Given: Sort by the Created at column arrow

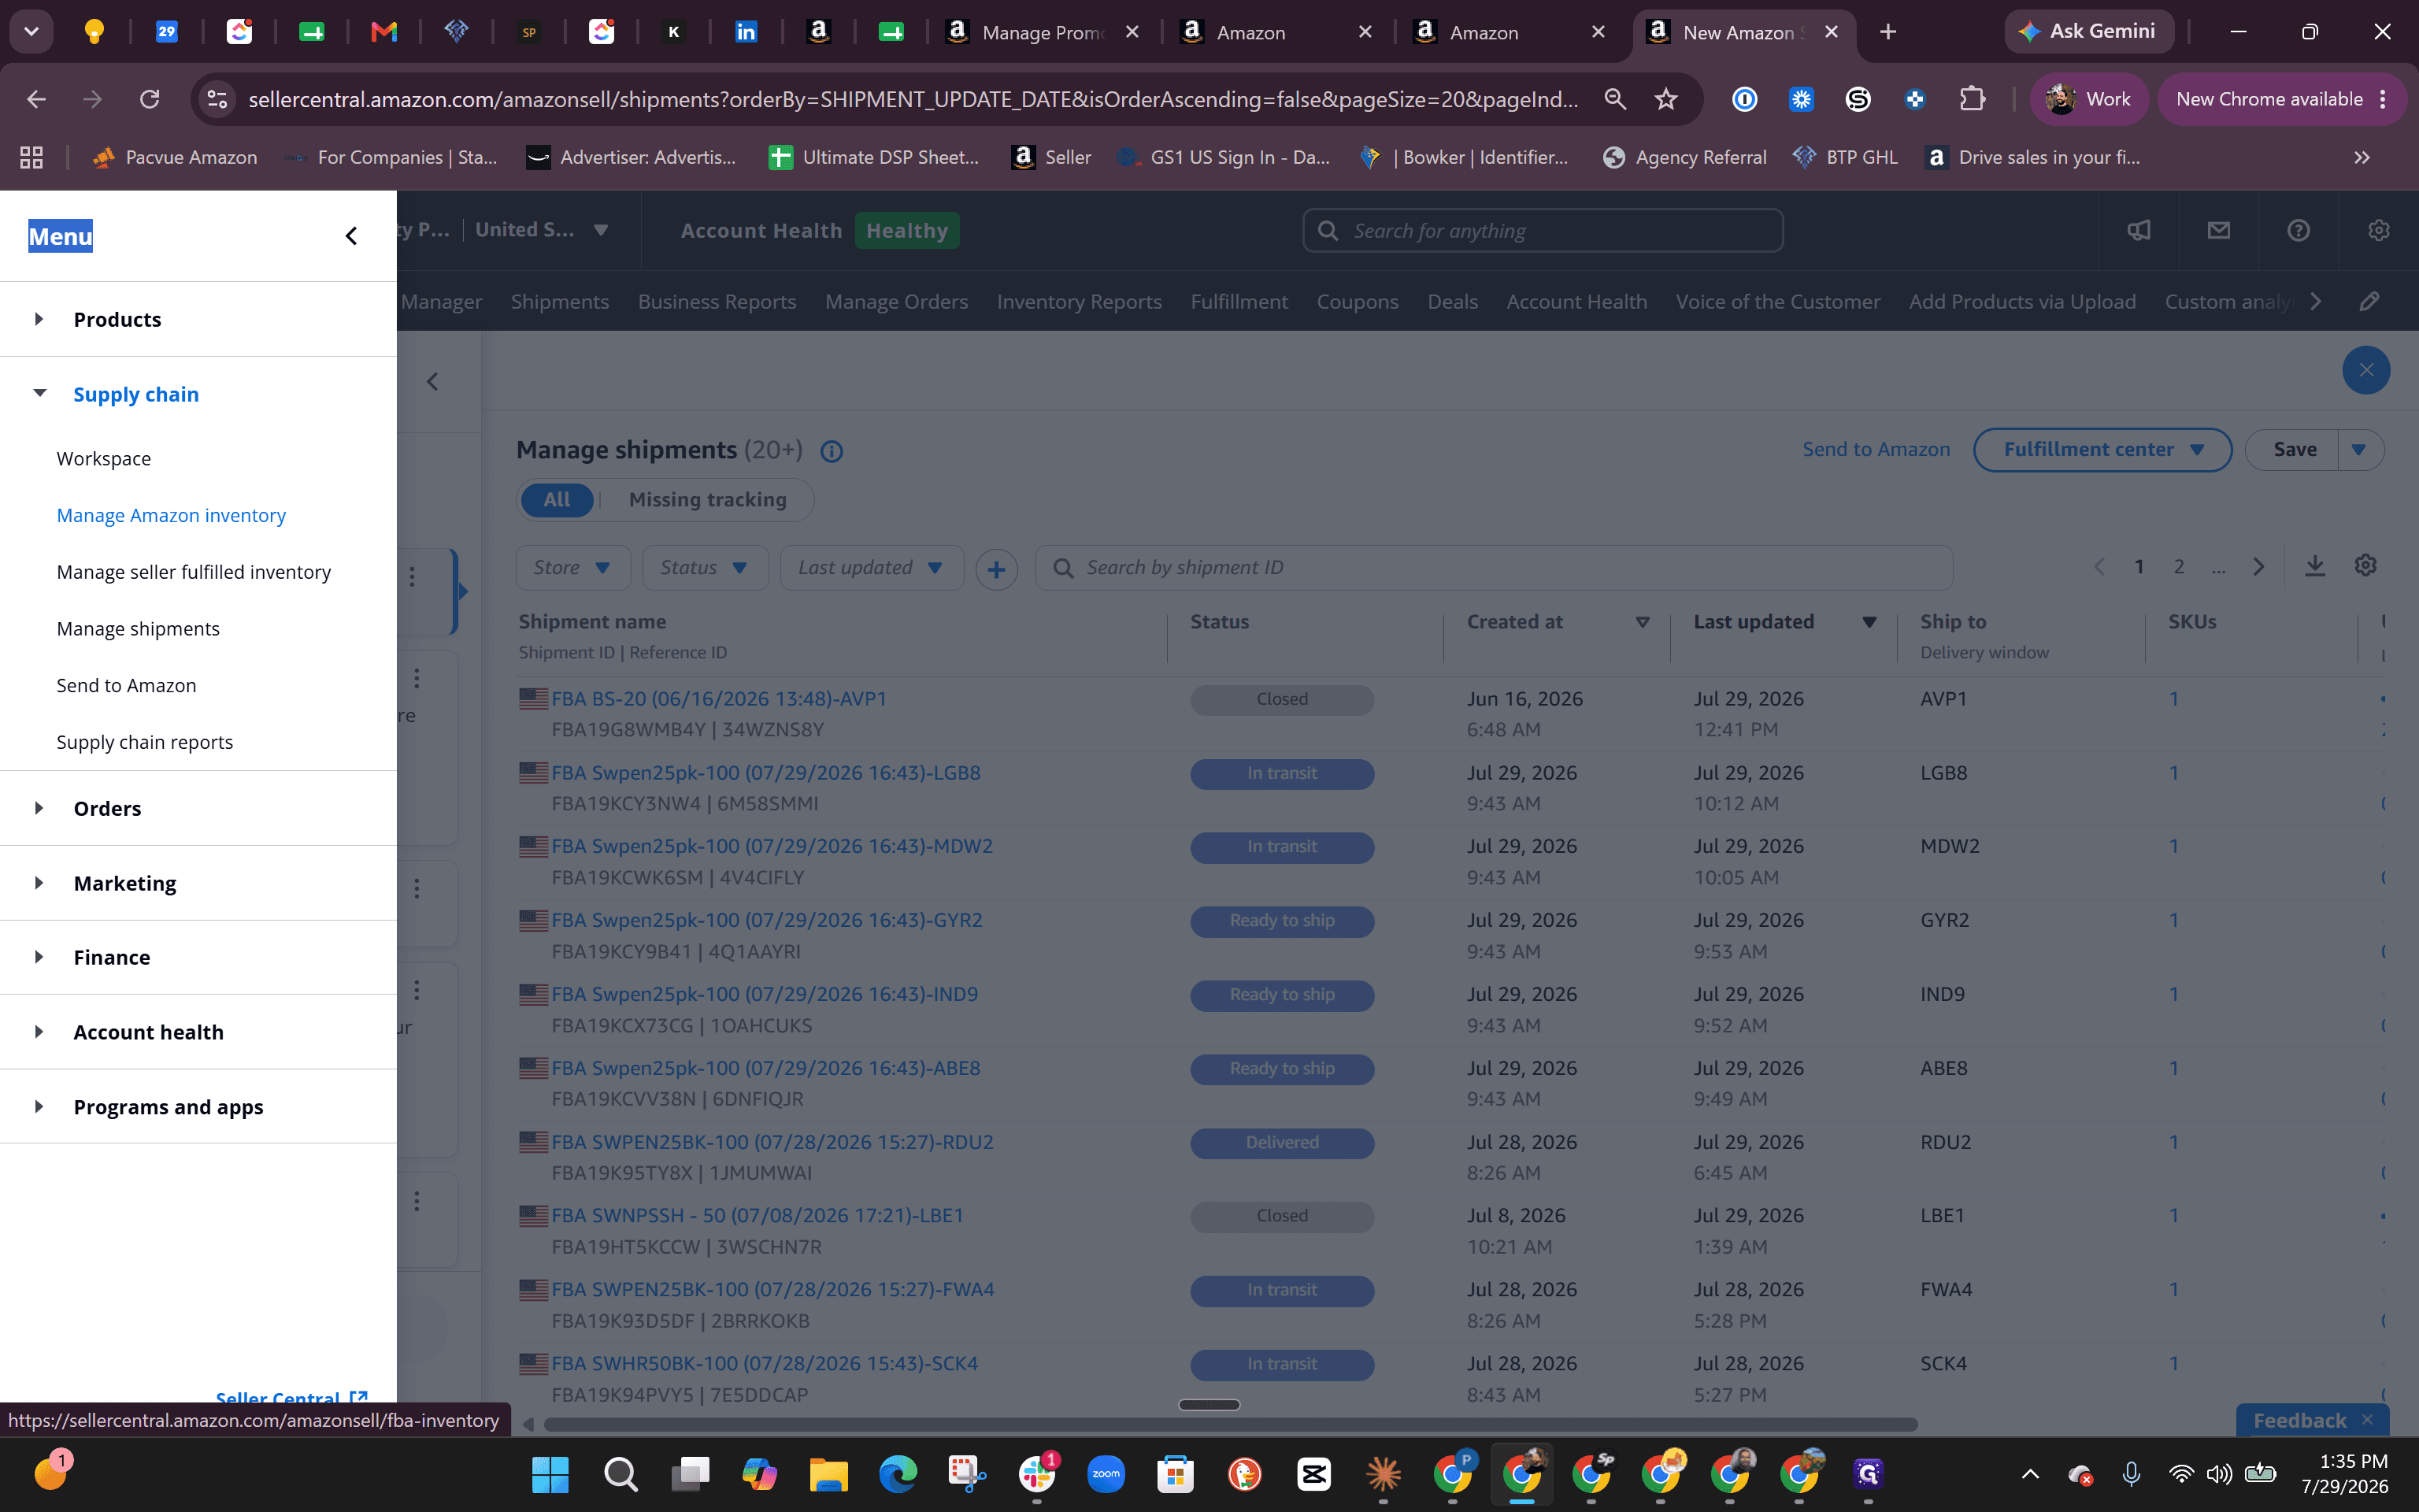Looking at the screenshot, I should click(x=1641, y=622).
